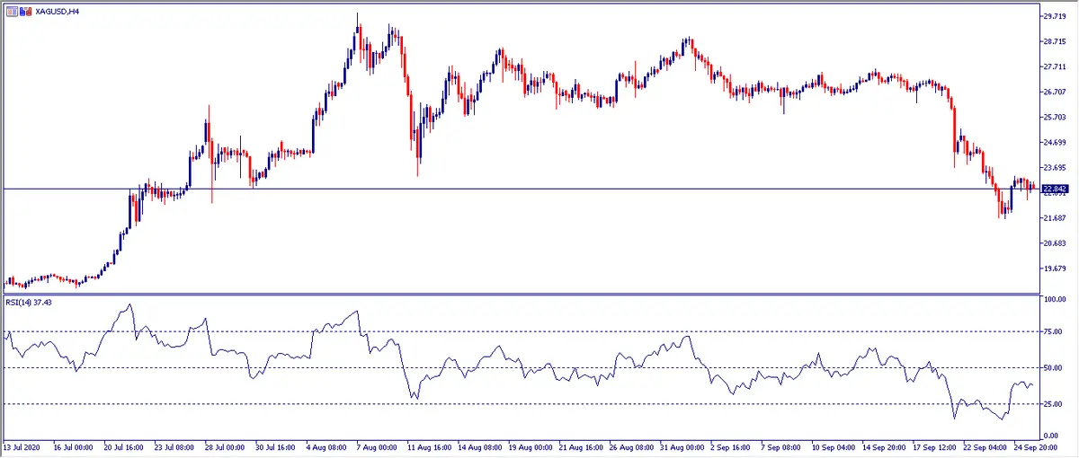The height and width of the screenshot is (458, 1079).
Task: Click the RSI 50.00 scale label
Action: pyautogui.click(x=1054, y=367)
